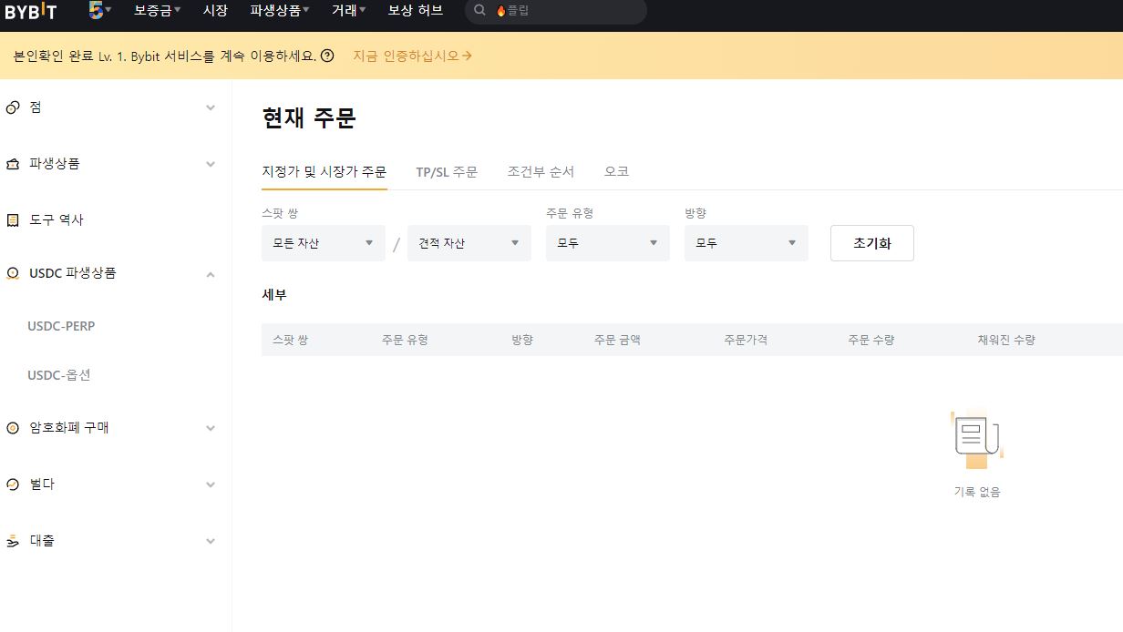Click the 세부 section label

pyautogui.click(x=274, y=295)
